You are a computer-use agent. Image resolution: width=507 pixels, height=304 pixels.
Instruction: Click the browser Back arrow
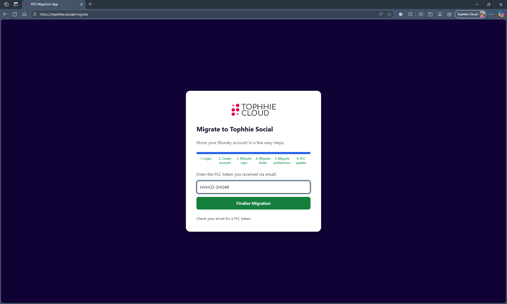(x=5, y=14)
